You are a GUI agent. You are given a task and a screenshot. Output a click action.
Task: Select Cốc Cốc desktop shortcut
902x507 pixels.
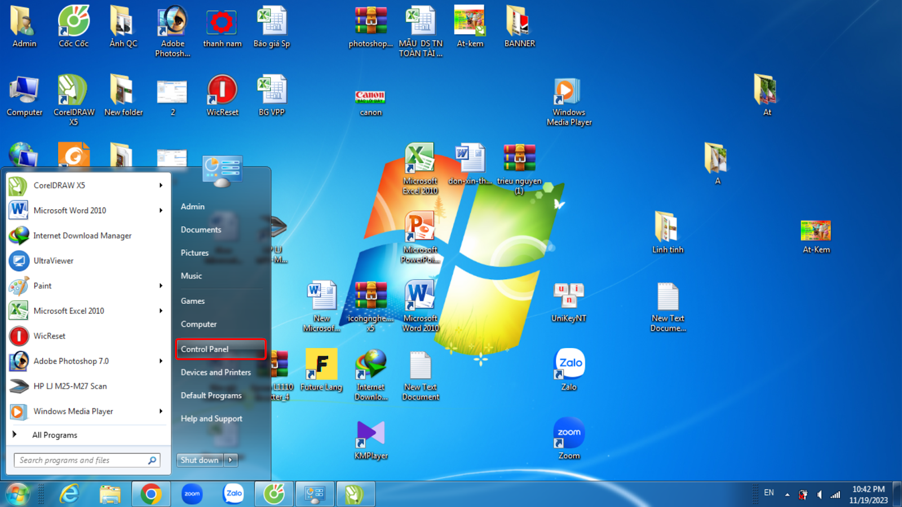click(x=74, y=27)
